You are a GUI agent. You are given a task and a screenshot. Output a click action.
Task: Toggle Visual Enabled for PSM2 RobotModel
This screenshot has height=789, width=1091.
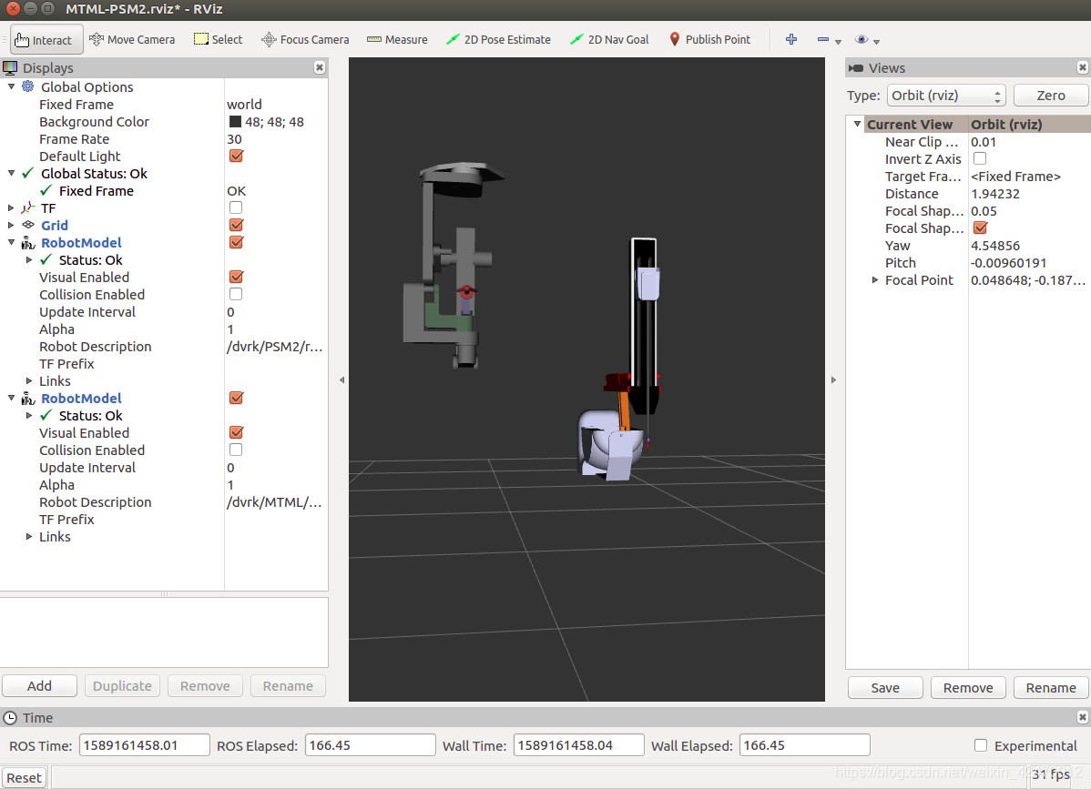237,277
